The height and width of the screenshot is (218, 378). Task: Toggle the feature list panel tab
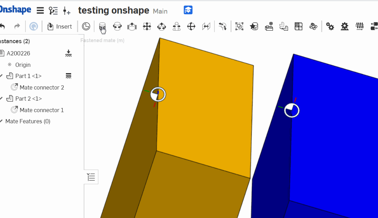[x=91, y=177]
